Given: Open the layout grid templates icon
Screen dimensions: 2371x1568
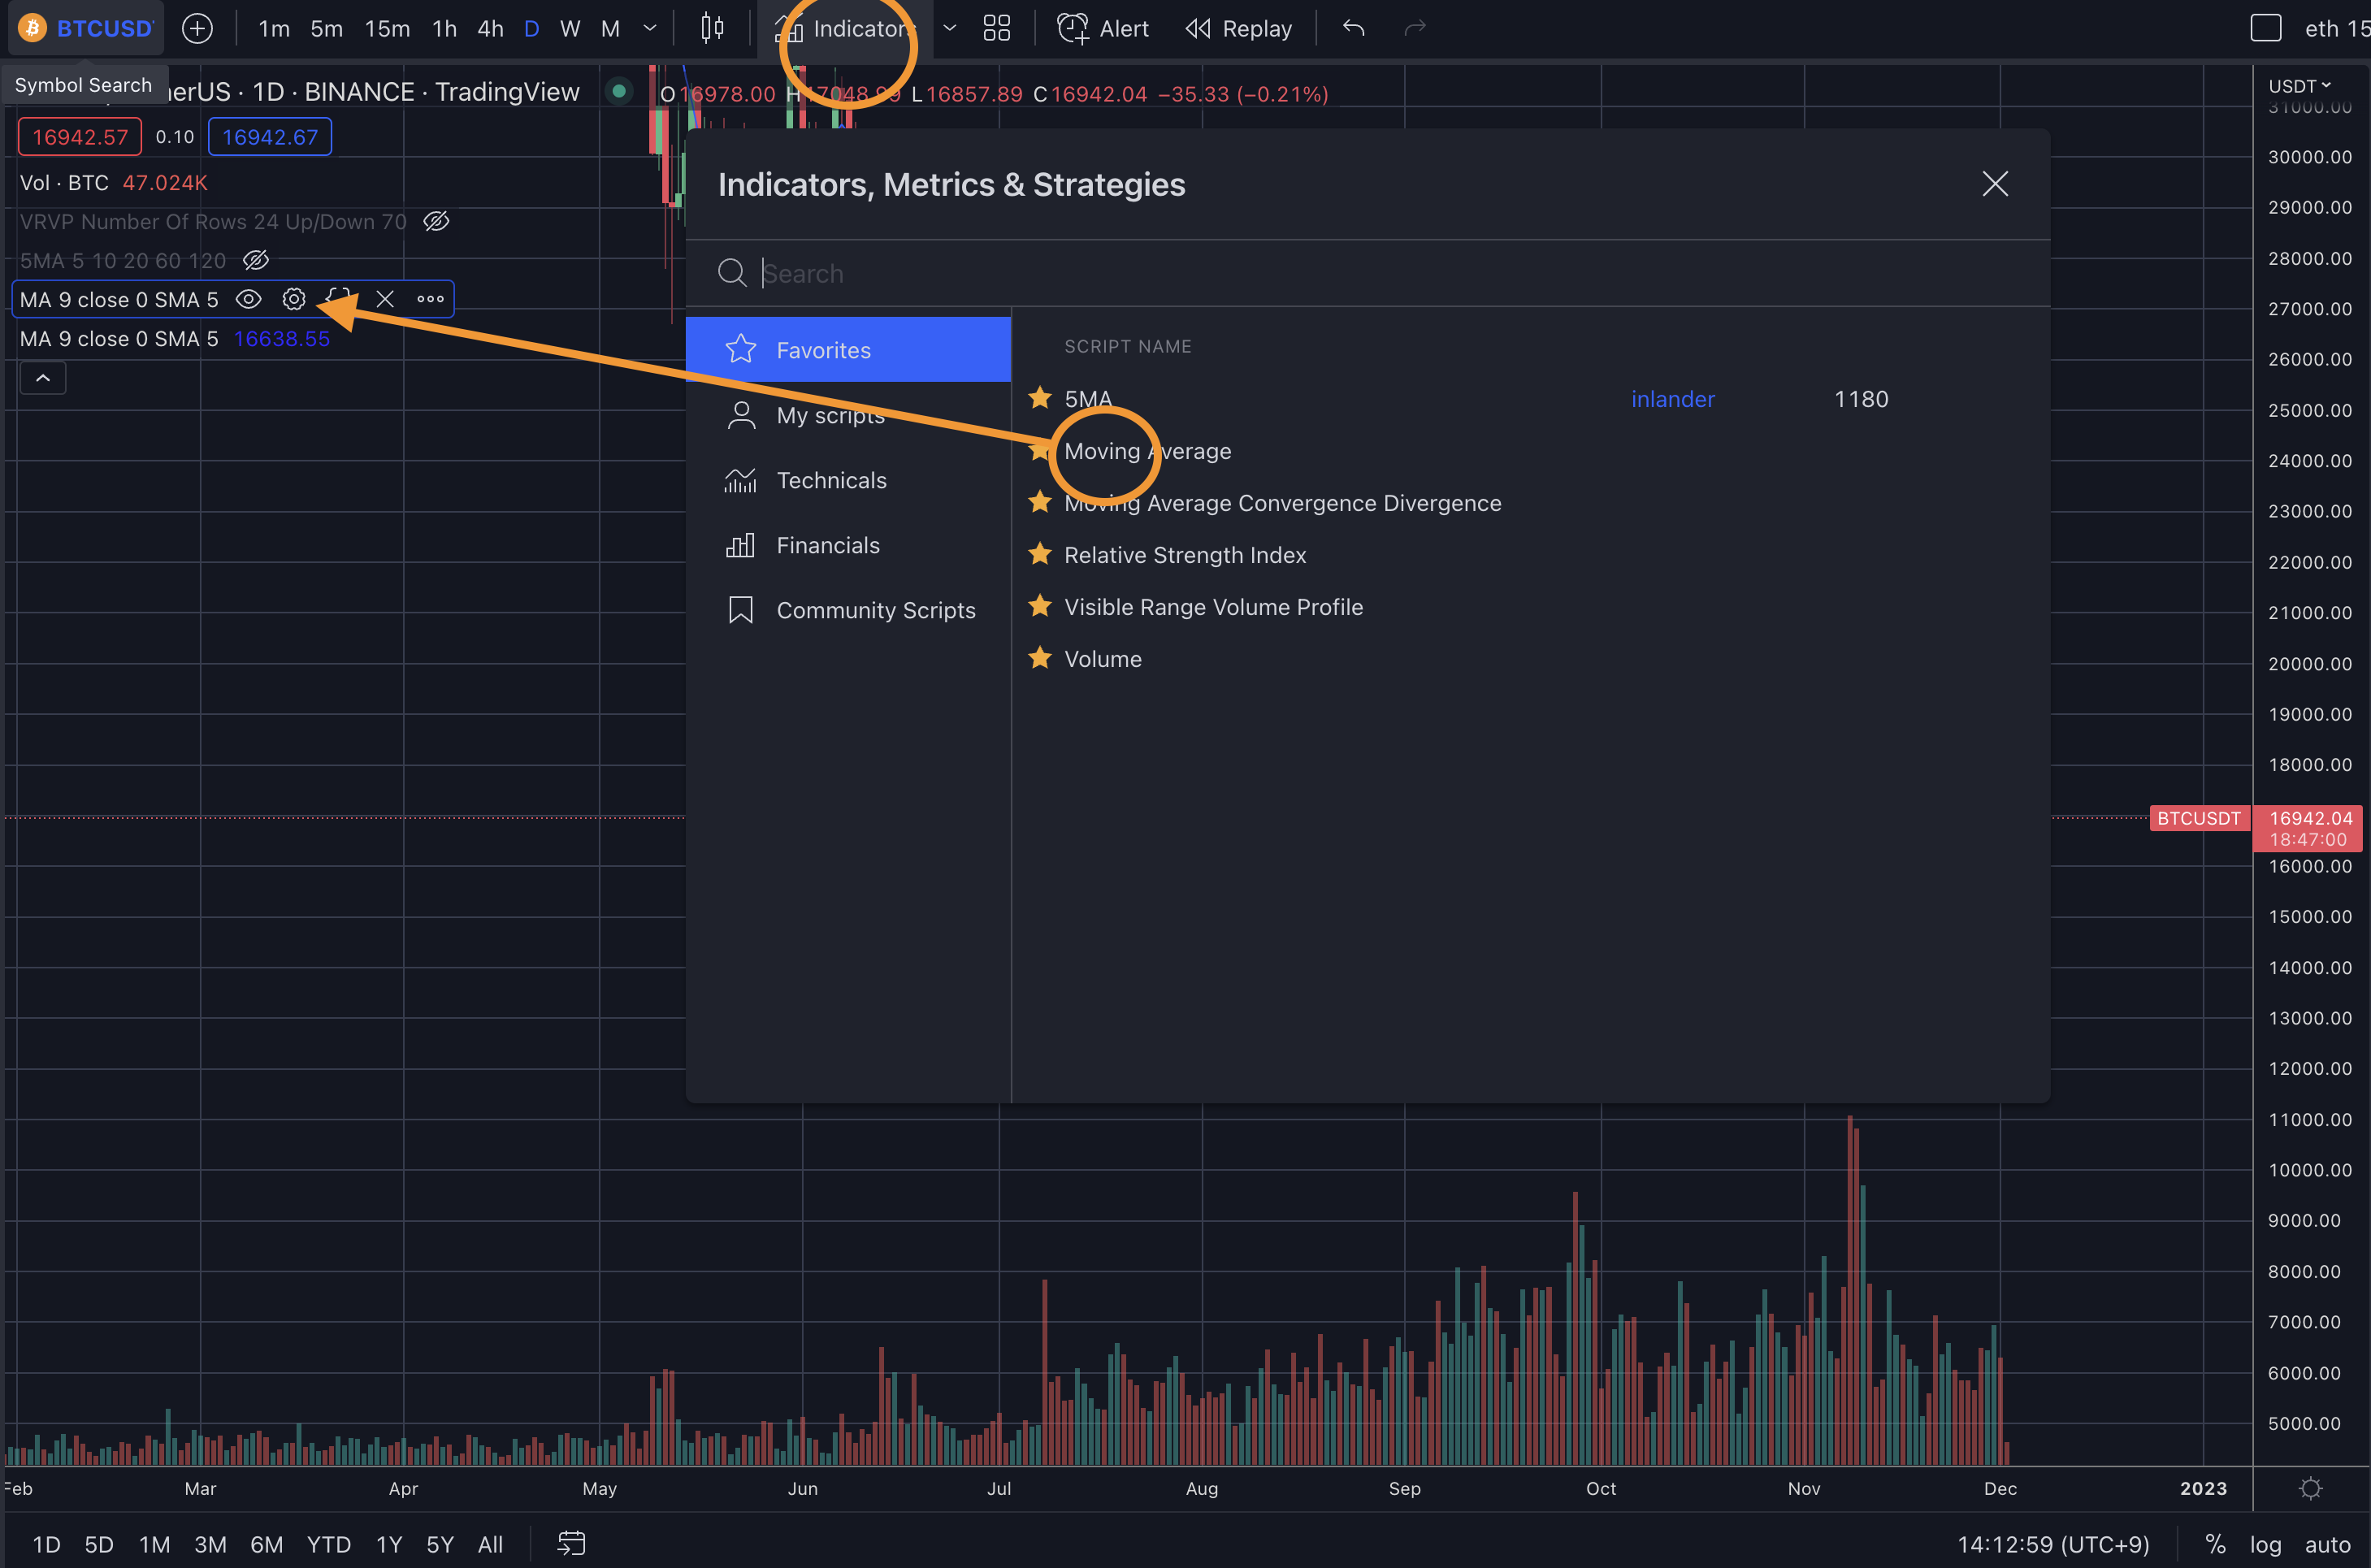Looking at the screenshot, I should tap(996, 28).
